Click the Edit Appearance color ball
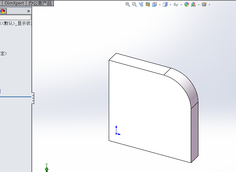Viewport: 236px width, 172px height. (187, 4)
